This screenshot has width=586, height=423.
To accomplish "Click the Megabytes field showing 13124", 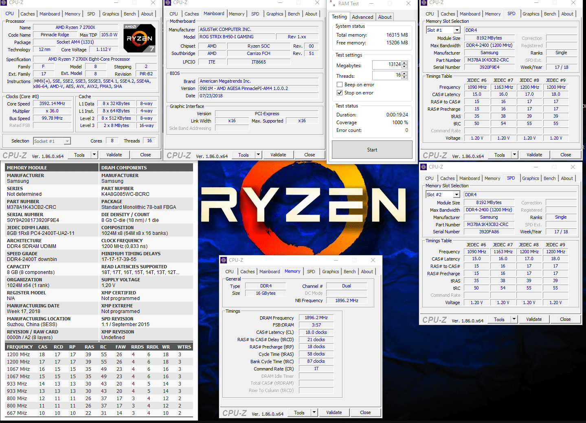I will [x=387, y=64].
